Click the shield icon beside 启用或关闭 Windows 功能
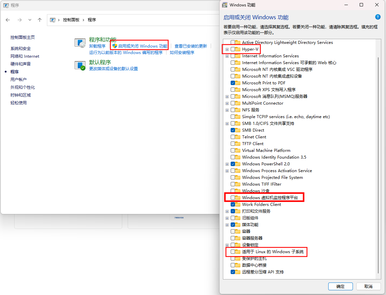This screenshot has width=386, height=295. point(114,46)
